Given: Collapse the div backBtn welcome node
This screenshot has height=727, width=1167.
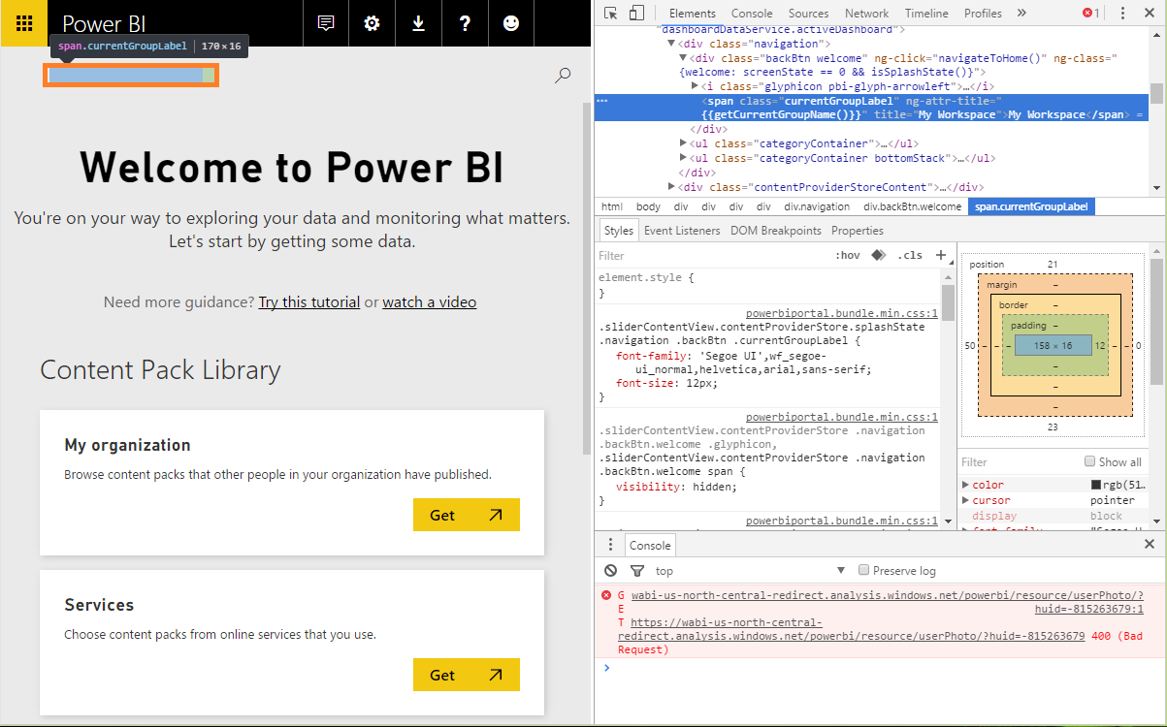Looking at the screenshot, I should 682,58.
